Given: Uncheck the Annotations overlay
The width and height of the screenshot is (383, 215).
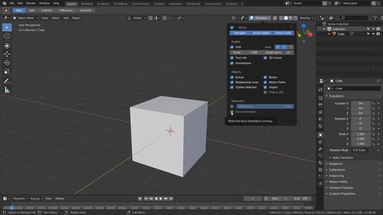Looking at the screenshot, I should point(232,63).
